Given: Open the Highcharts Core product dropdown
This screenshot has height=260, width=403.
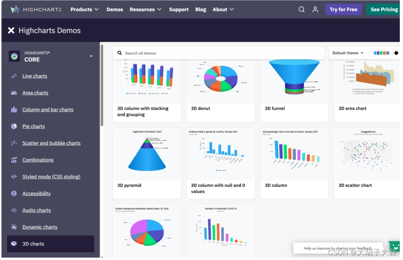Looking at the screenshot, I should pyautogui.click(x=91, y=56).
